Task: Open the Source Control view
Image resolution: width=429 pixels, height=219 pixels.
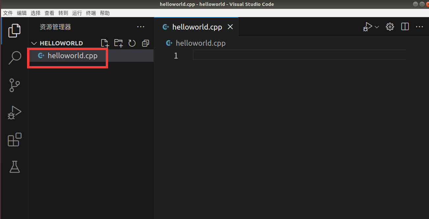Action: point(14,85)
